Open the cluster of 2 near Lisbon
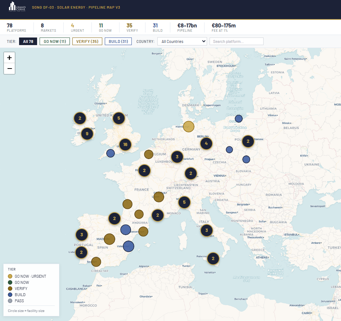The width and height of the screenshot is (341, 321). [81, 252]
